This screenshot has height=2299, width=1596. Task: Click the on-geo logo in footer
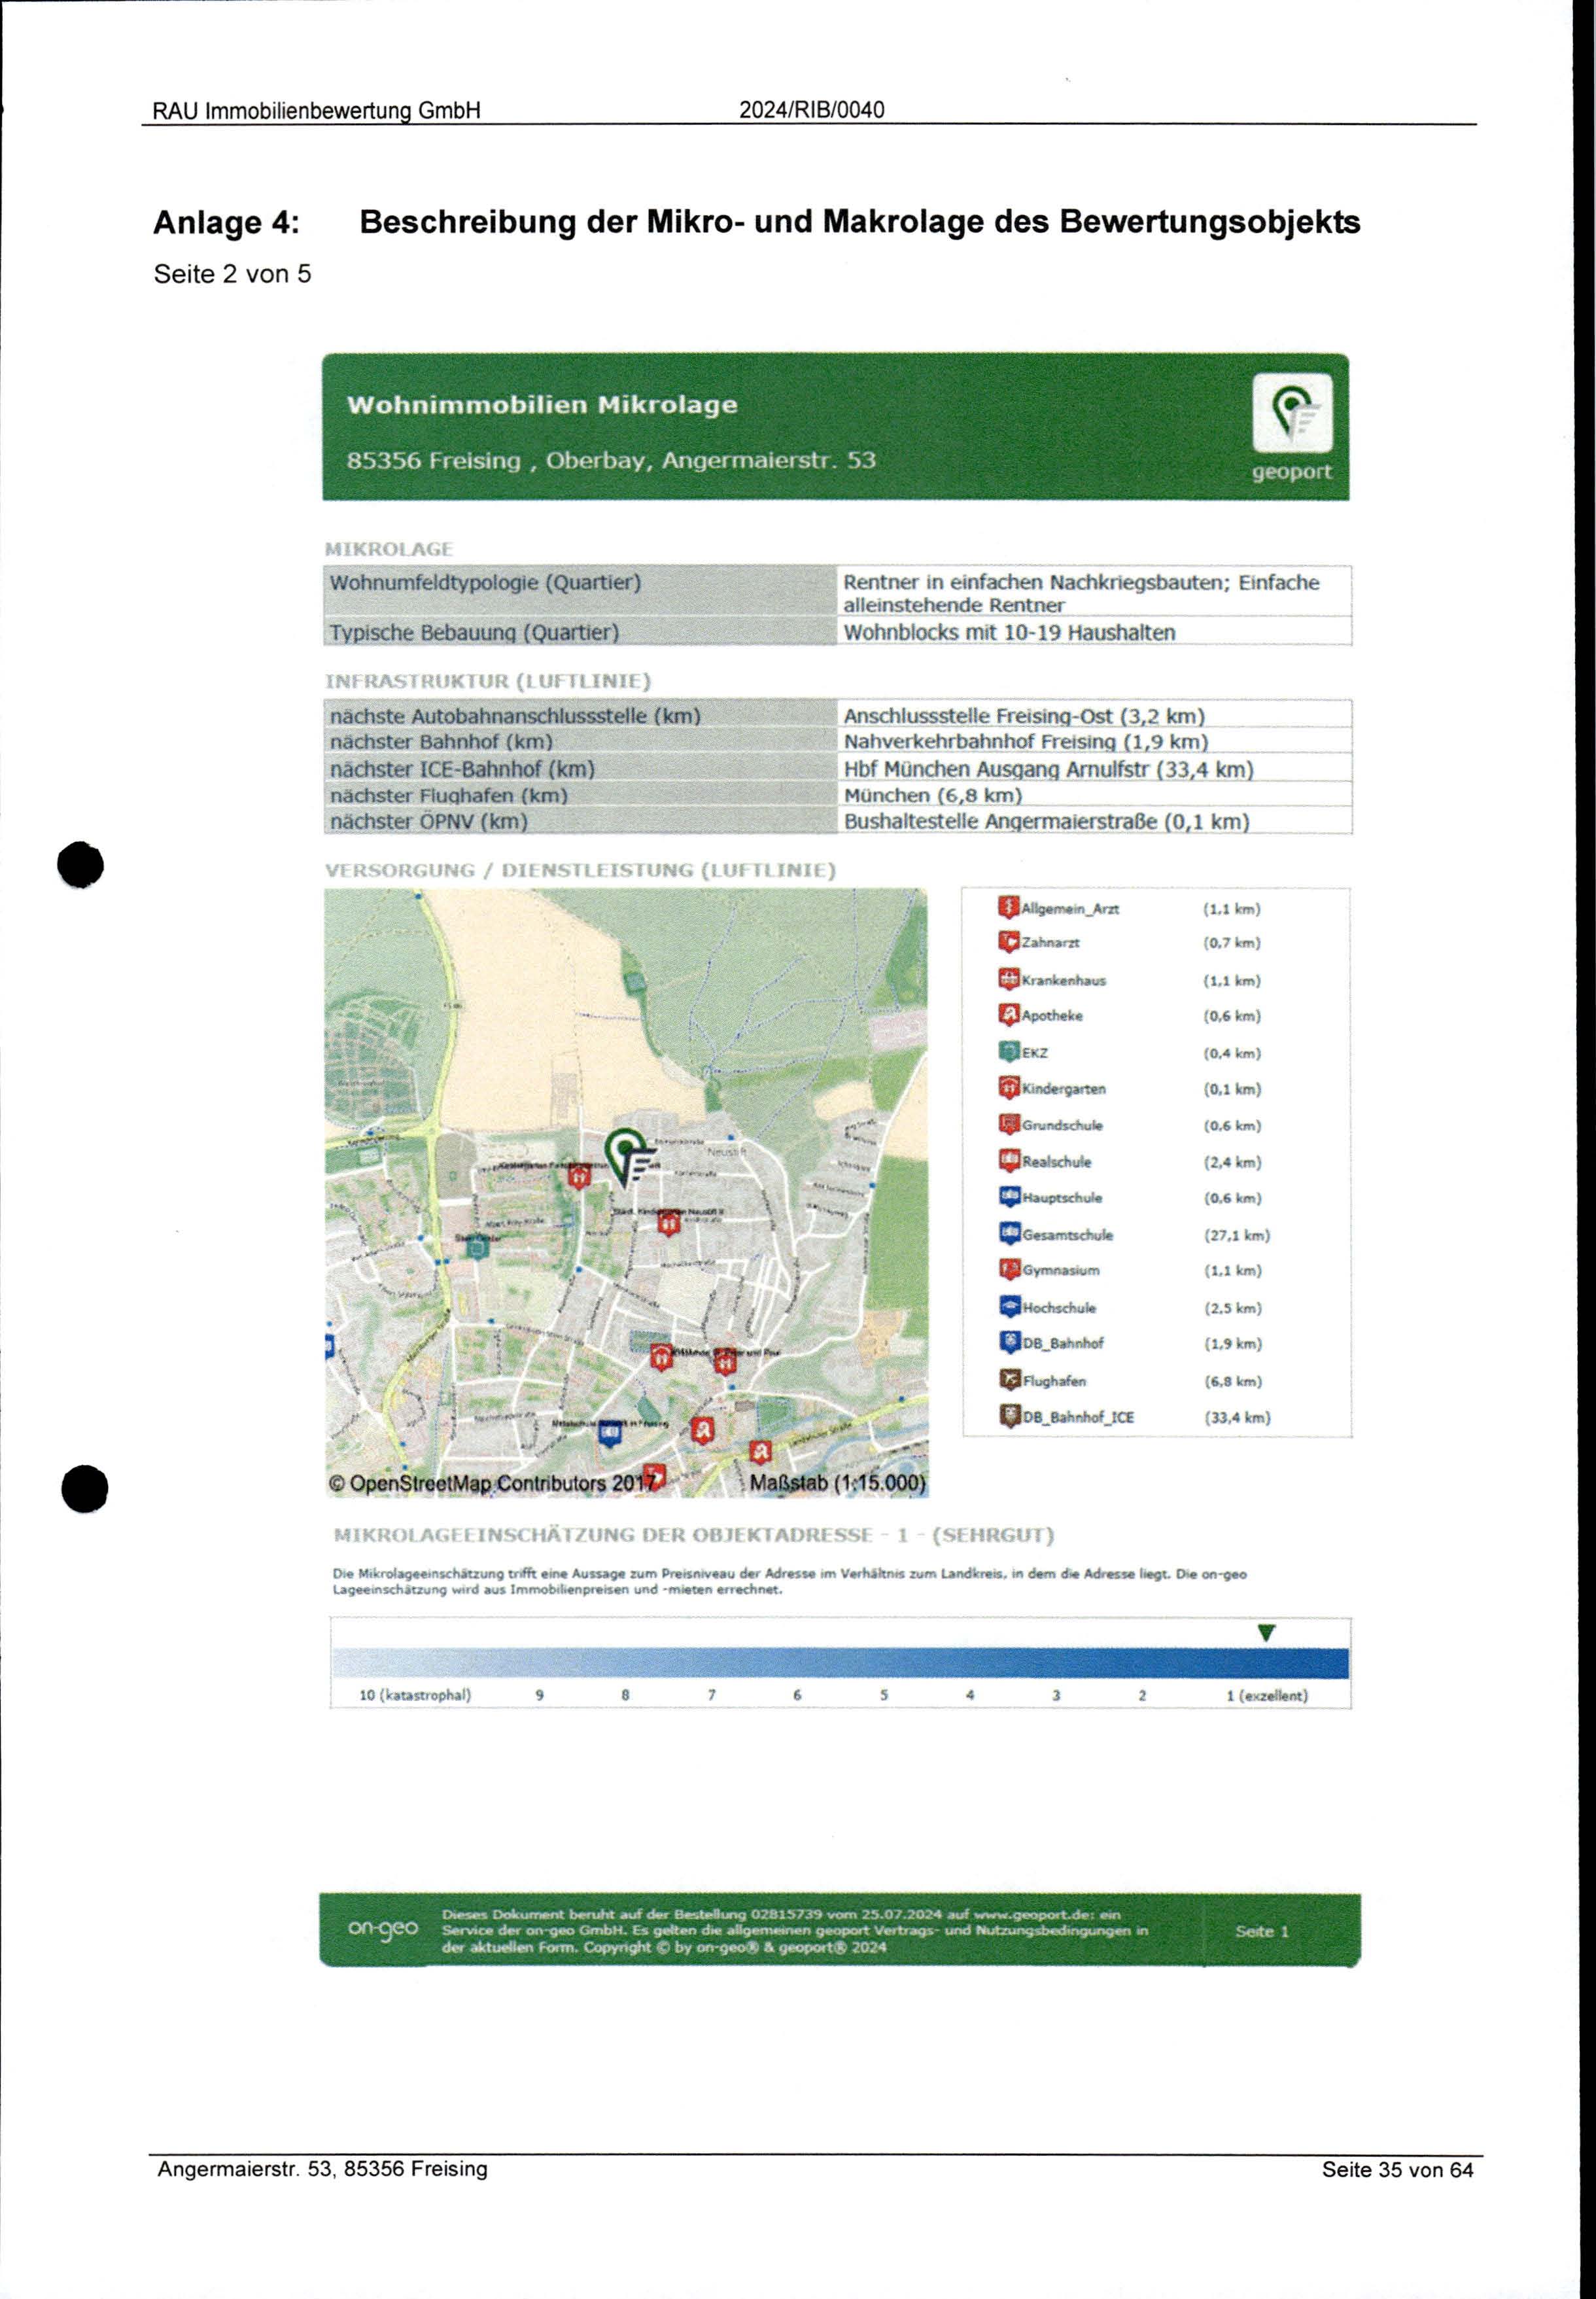coord(382,1928)
